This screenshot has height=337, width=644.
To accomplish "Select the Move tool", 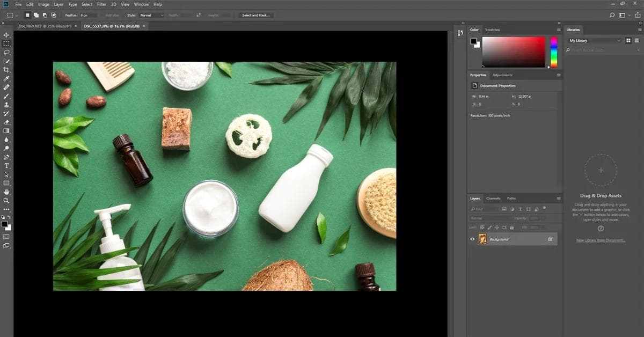I will click(x=6, y=35).
